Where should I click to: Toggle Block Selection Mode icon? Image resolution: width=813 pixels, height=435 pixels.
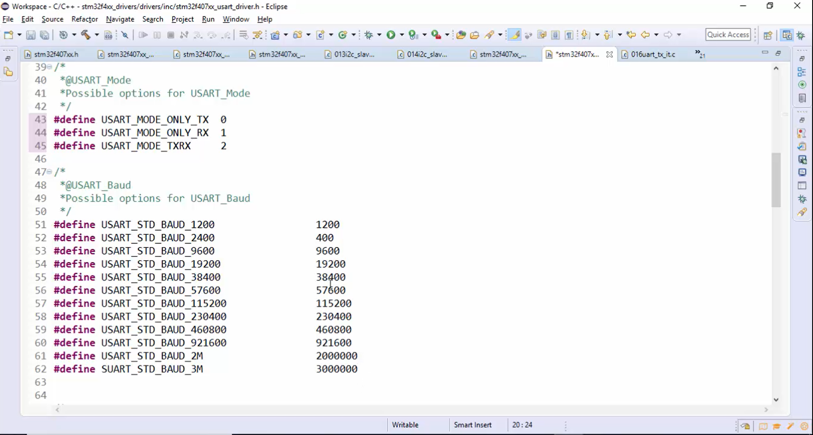tap(555, 35)
